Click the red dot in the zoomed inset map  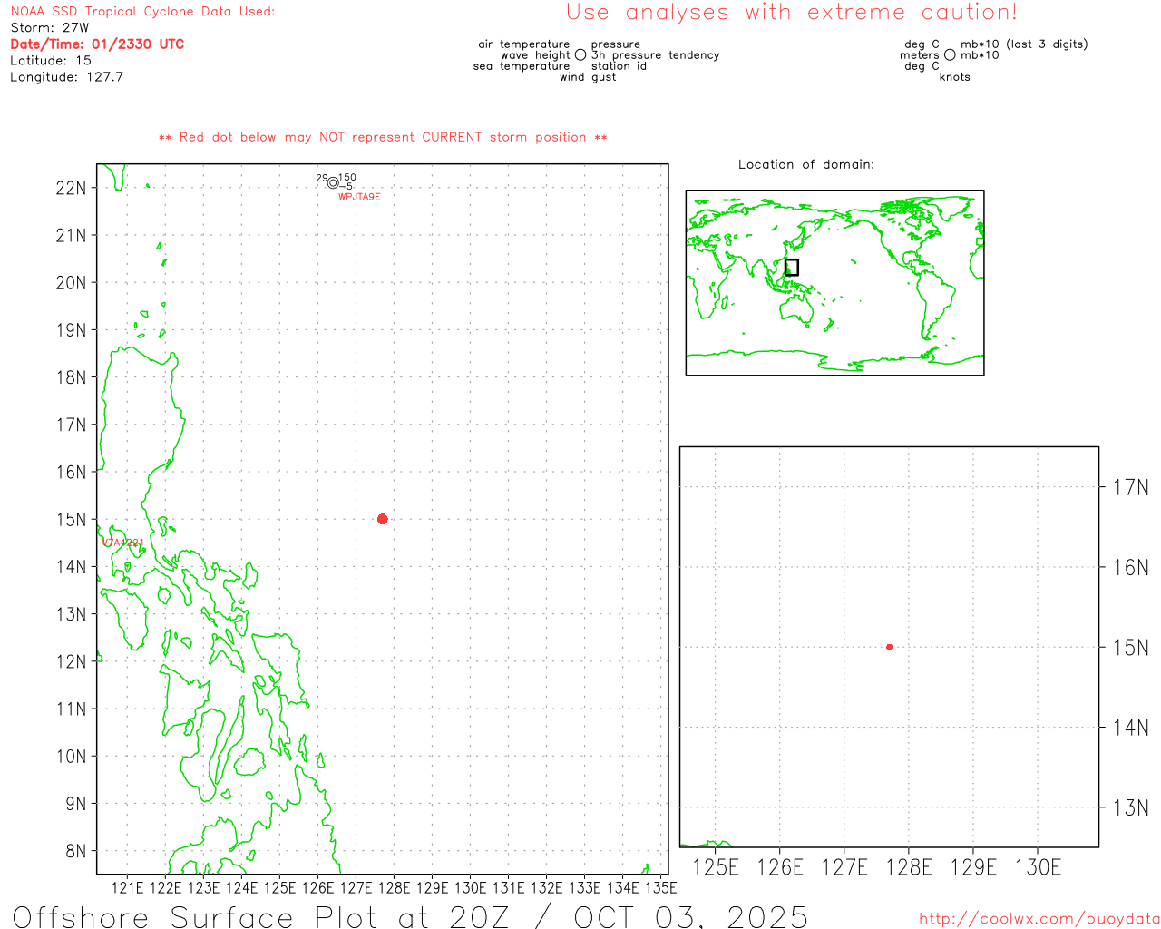pyautogui.click(x=889, y=647)
